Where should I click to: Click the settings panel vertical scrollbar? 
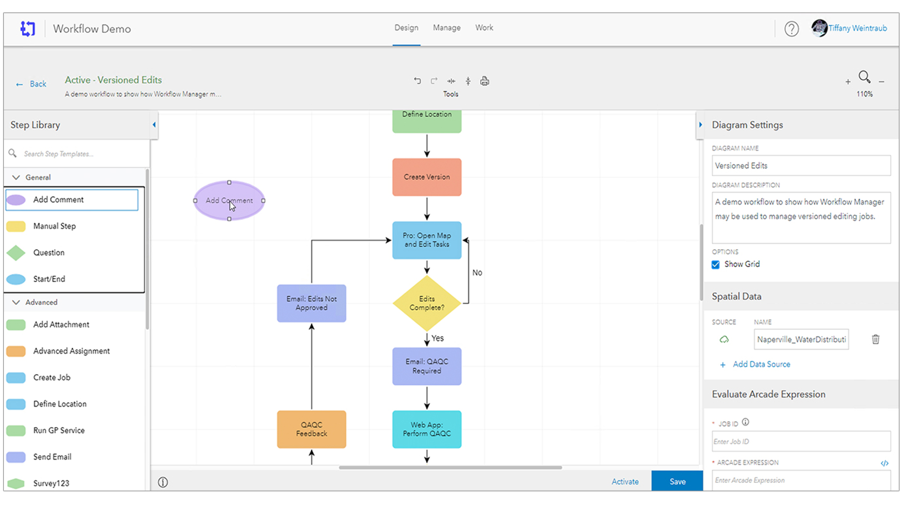click(x=701, y=262)
